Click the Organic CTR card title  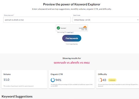coord(57,74)
